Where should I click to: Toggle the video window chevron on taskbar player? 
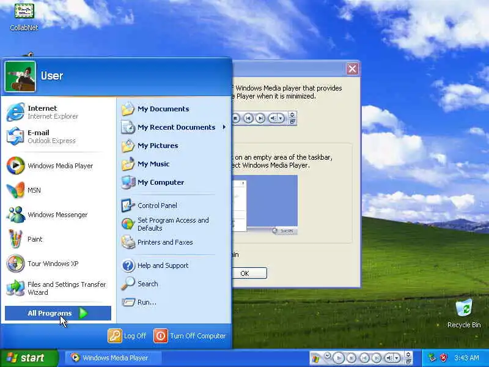(x=408, y=354)
